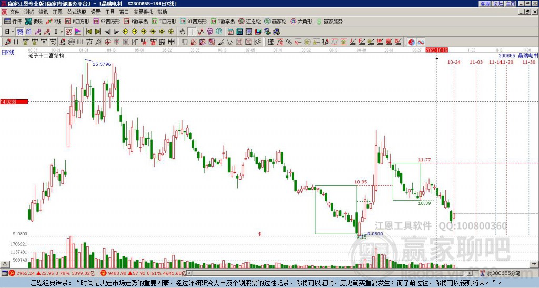Viewport: 539px width, 288px height.
Task: Click the percent % retracement tool
Action: coord(289,42)
